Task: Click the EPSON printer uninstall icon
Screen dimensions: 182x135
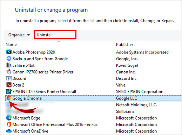Action: click(x=9, y=91)
